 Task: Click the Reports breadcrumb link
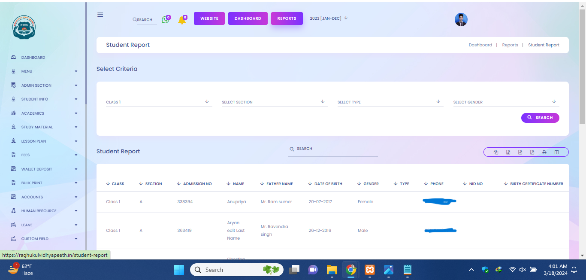pyautogui.click(x=510, y=45)
